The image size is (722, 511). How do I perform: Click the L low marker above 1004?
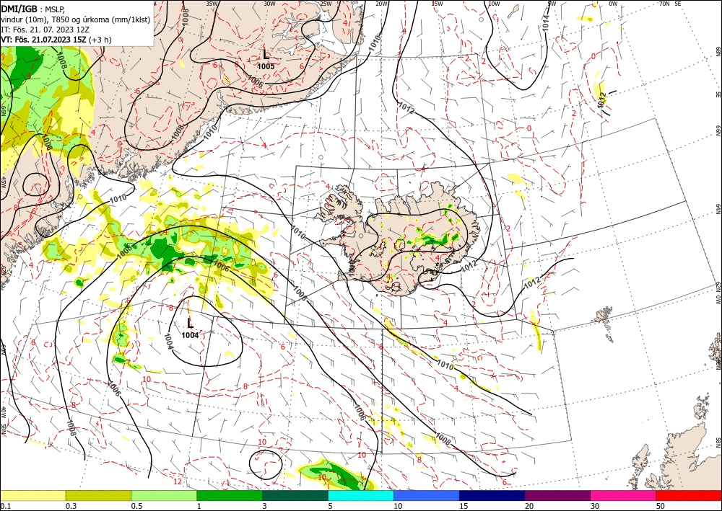pos(190,323)
